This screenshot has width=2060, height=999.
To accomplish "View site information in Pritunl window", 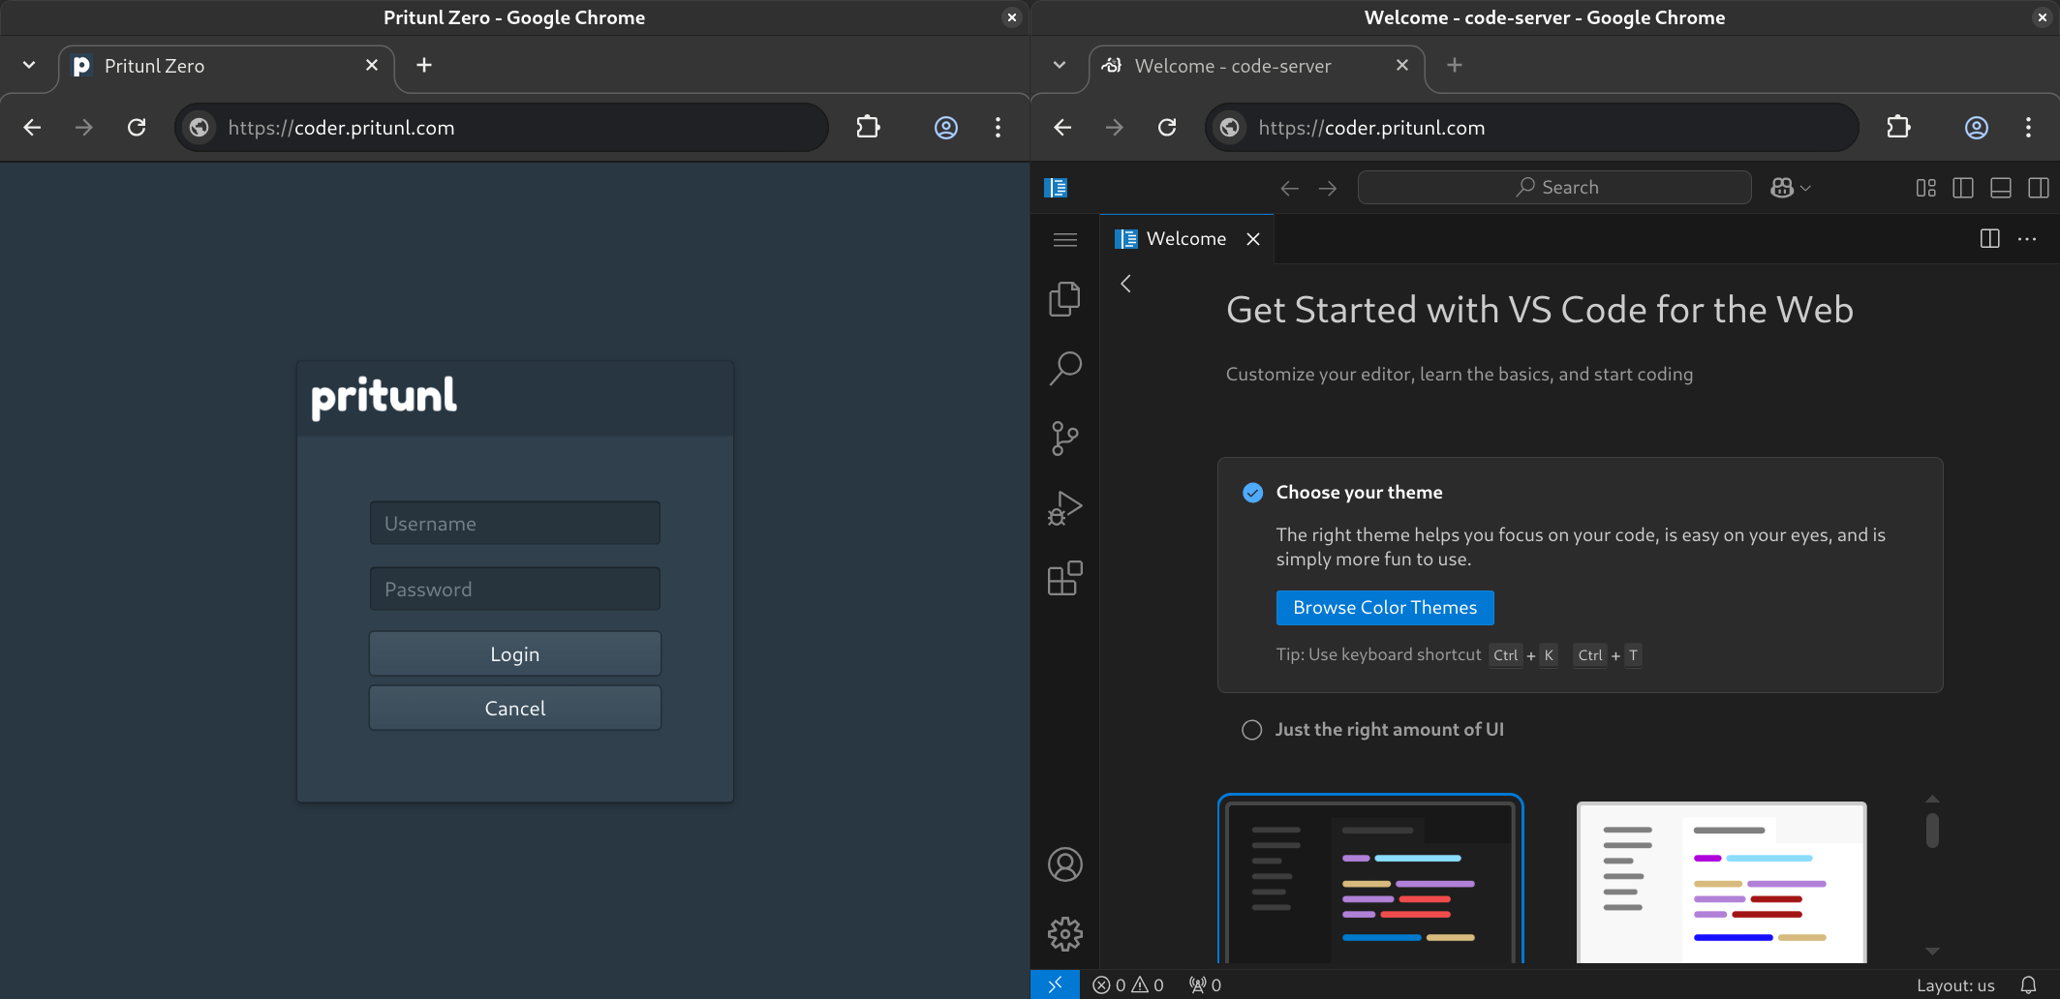I will pyautogui.click(x=199, y=127).
